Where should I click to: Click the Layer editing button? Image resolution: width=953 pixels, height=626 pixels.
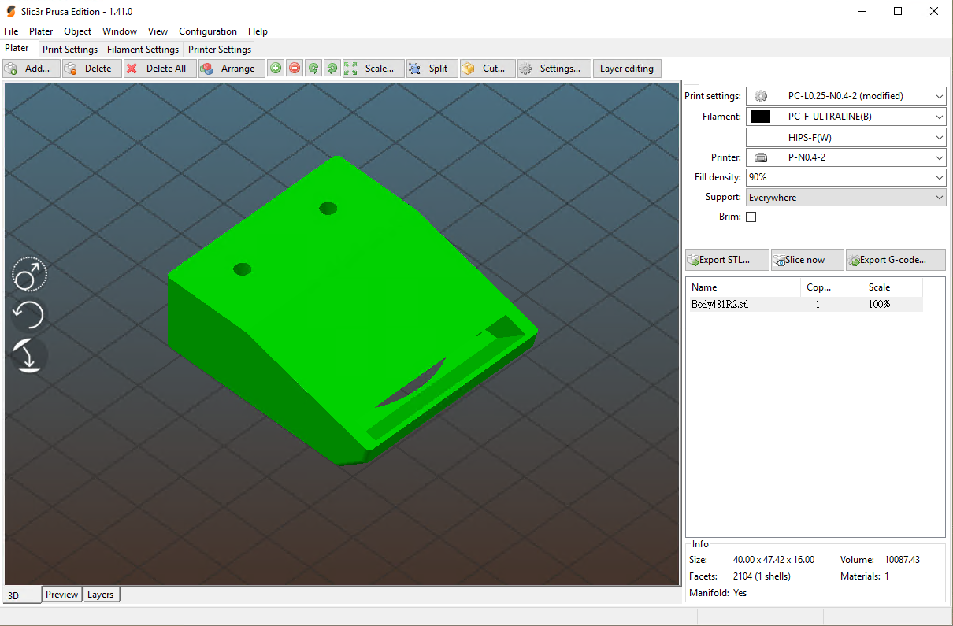[627, 69]
